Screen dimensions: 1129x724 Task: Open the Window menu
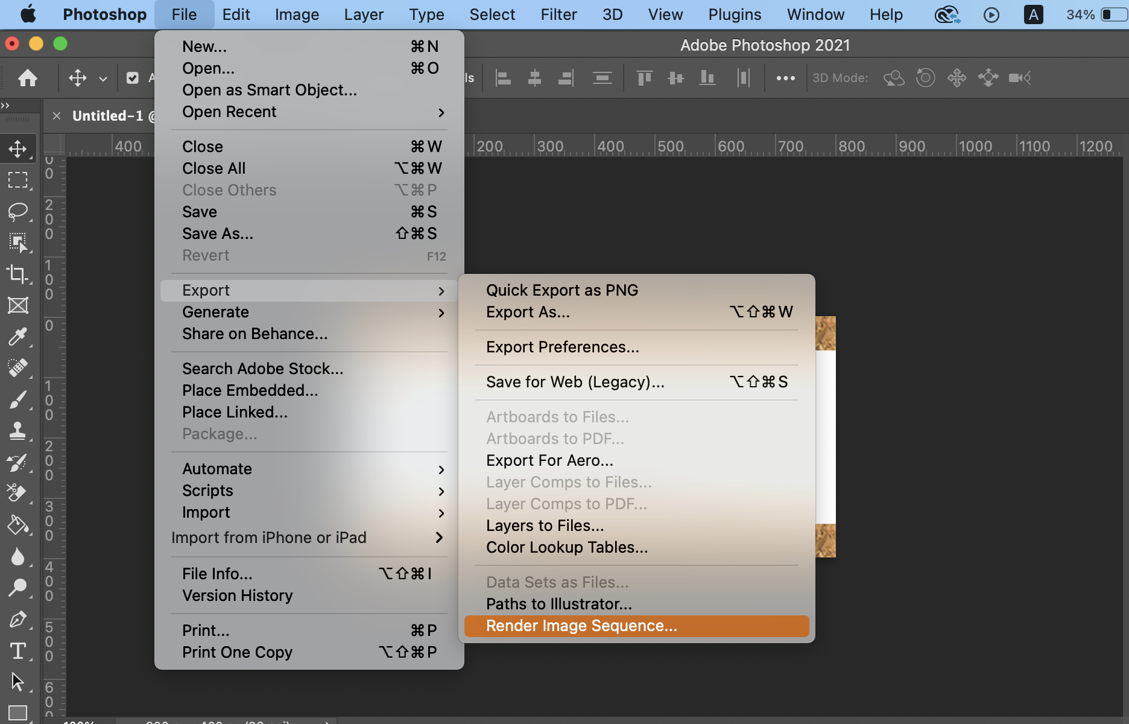point(815,14)
